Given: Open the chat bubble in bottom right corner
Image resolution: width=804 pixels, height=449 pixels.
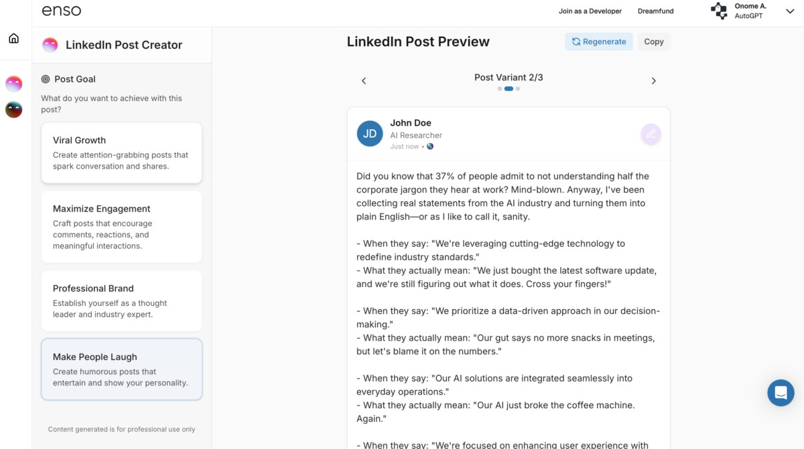Looking at the screenshot, I should [780, 393].
